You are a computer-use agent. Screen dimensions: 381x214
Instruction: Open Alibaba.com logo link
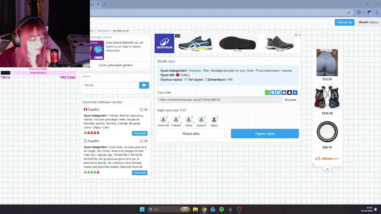click(327, 159)
